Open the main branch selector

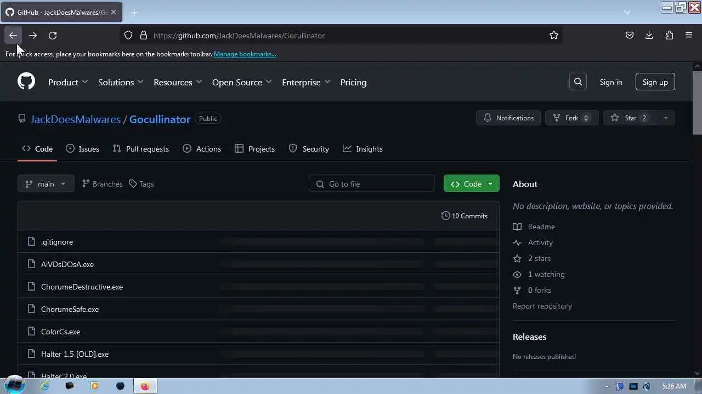coord(46,184)
